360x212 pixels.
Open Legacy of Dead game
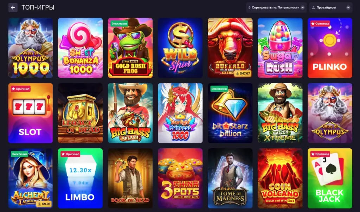click(x=81, y=113)
